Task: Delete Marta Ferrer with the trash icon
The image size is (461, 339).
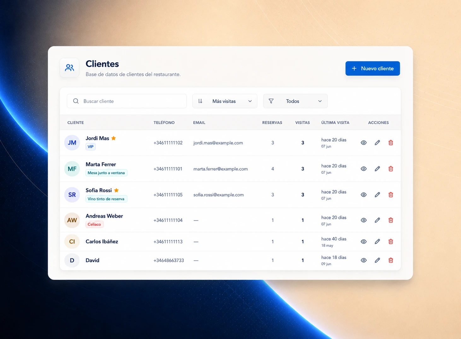Action: click(x=391, y=169)
